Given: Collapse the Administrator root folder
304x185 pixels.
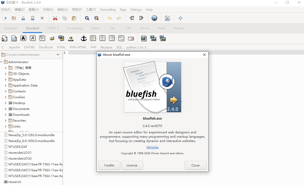Looking at the screenshot, I should point(2,62).
